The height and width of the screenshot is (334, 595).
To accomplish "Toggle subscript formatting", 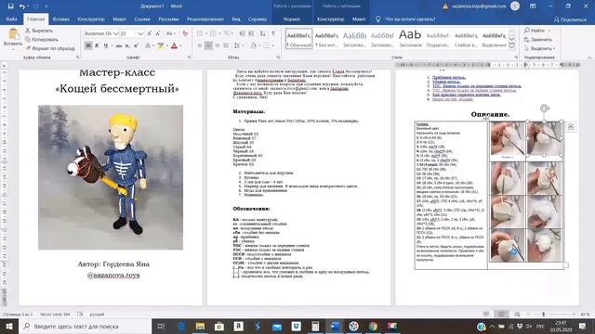I will point(127,45).
